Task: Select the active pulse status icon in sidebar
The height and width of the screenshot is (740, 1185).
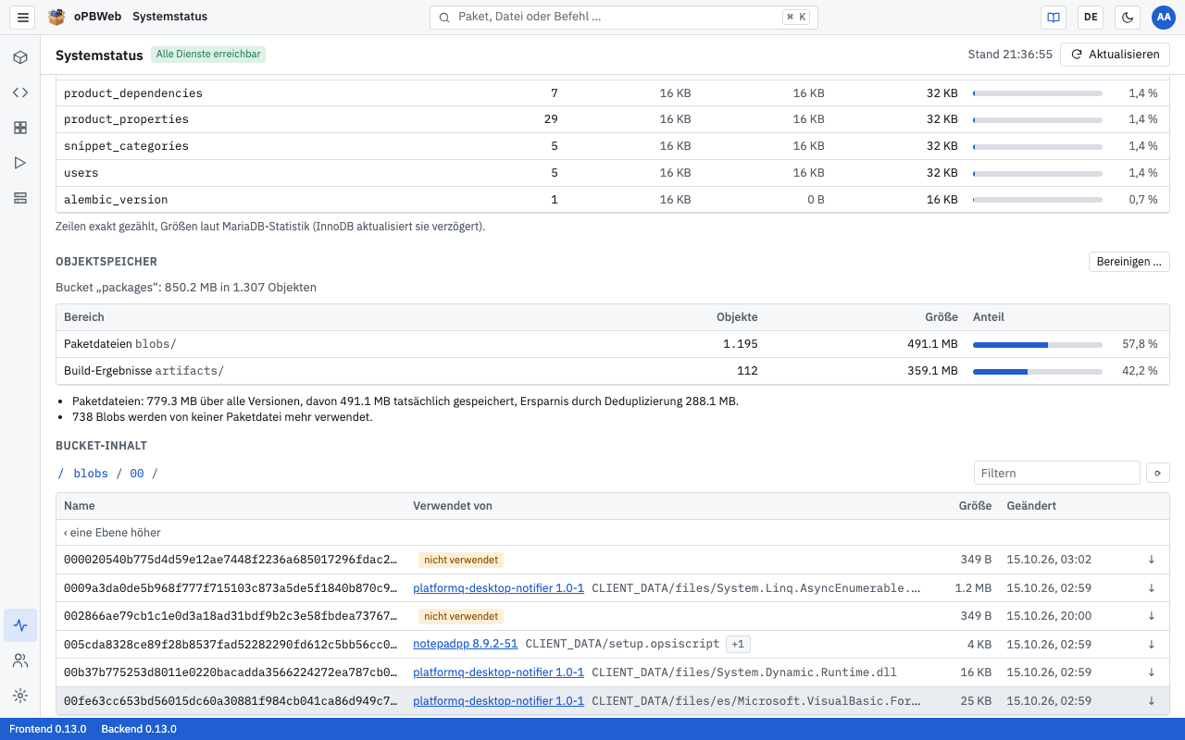Action: (x=20, y=625)
